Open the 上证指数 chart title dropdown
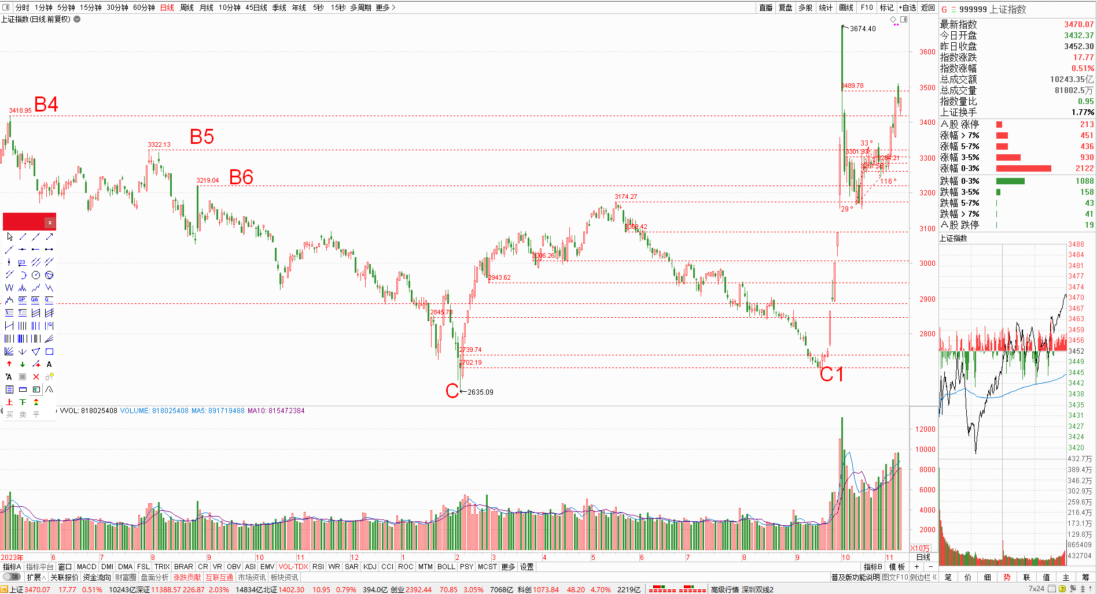The width and height of the screenshot is (1097, 594). click(77, 19)
